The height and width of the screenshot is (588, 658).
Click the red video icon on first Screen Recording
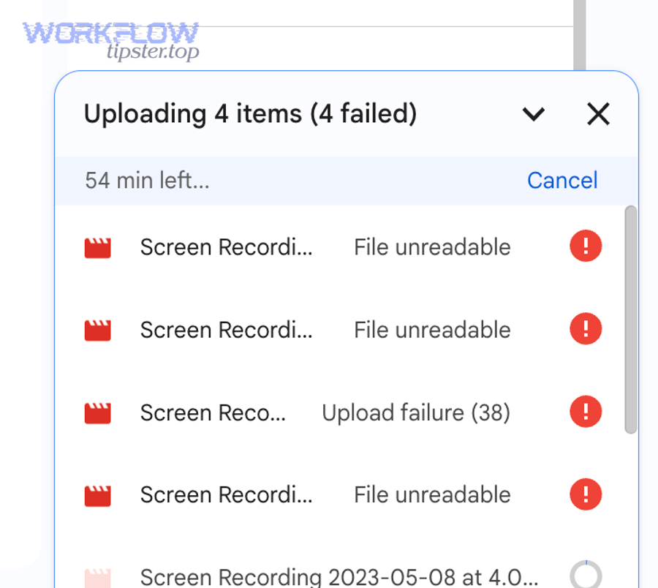[97, 246]
